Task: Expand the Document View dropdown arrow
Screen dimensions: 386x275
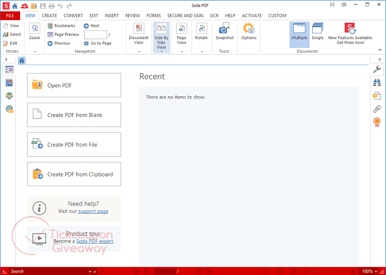Action: pyautogui.click(x=139, y=52)
